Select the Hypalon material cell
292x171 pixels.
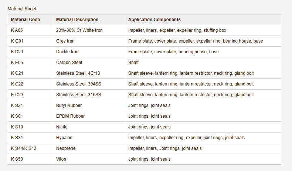[x=64, y=138]
